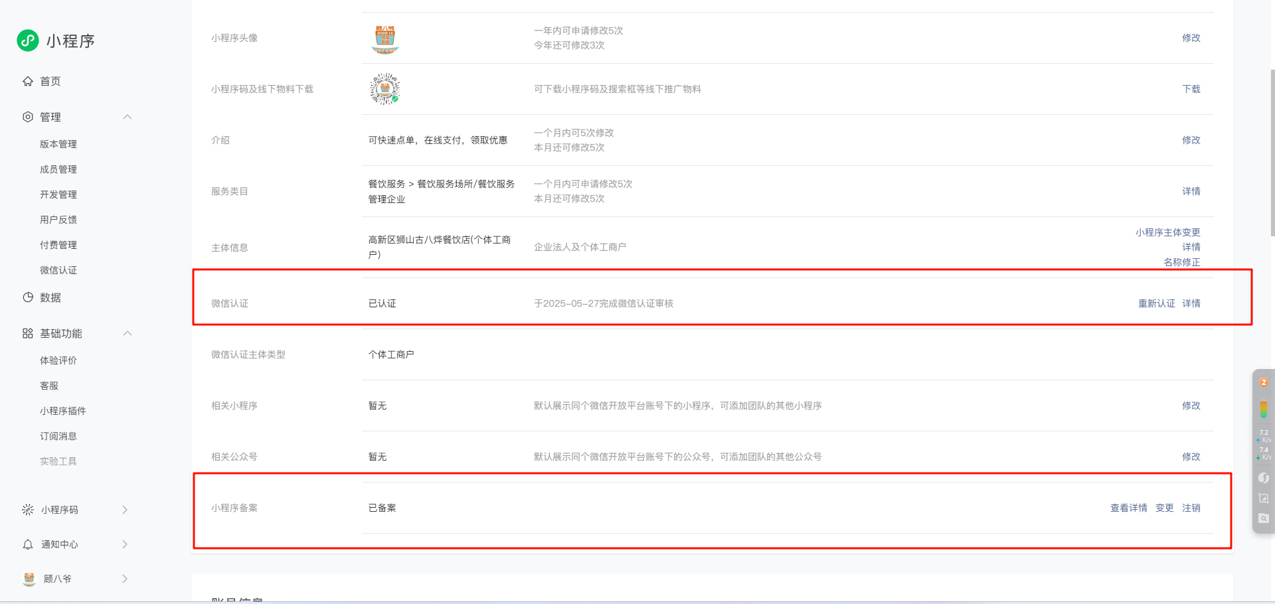
Task: Open 体验评价 in the sidebar
Action: pos(58,360)
